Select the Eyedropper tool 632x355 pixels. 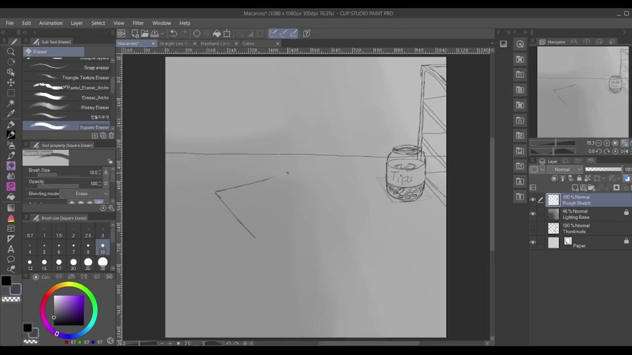coord(10,113)
